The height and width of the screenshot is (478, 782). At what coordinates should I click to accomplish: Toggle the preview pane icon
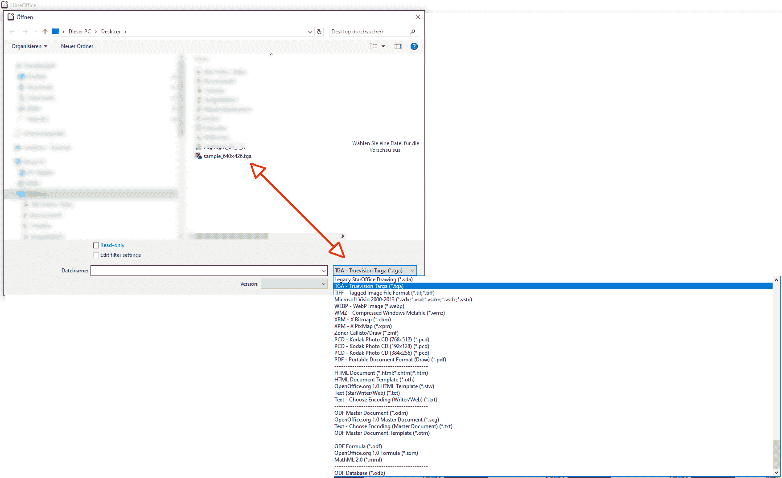click(x=398, y=46)
